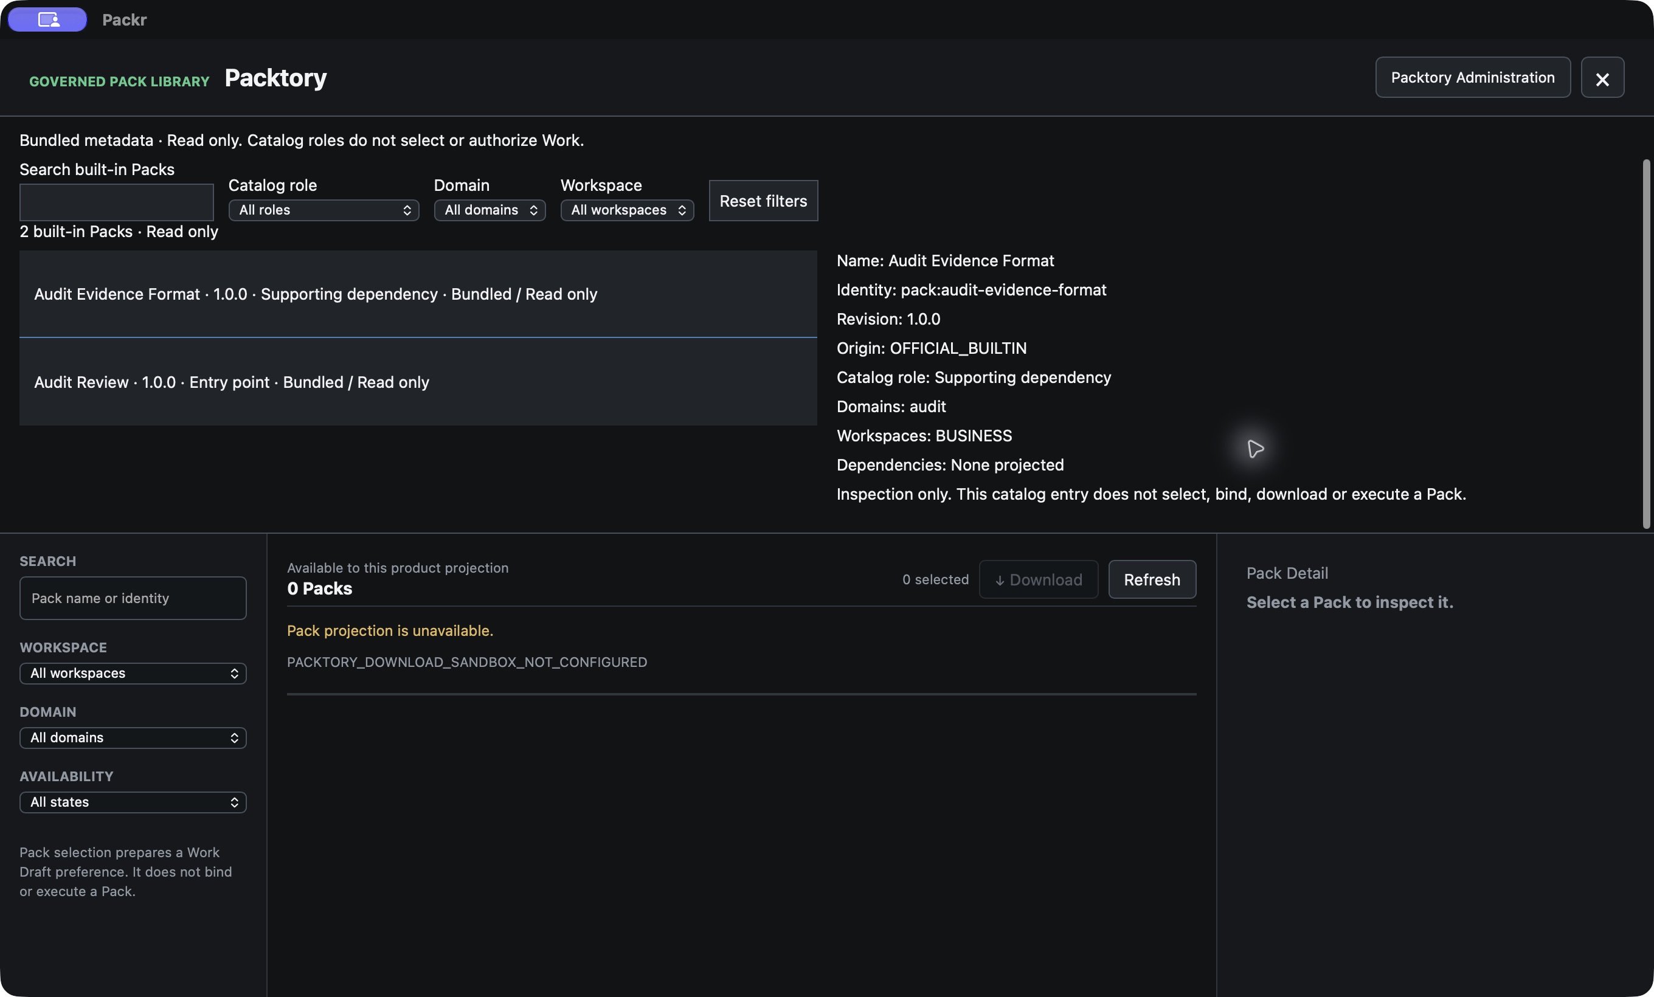Focus the Search built-in Packs field
The height and width of the screenshot is (997, 1654).
click(x=117, y=202)
